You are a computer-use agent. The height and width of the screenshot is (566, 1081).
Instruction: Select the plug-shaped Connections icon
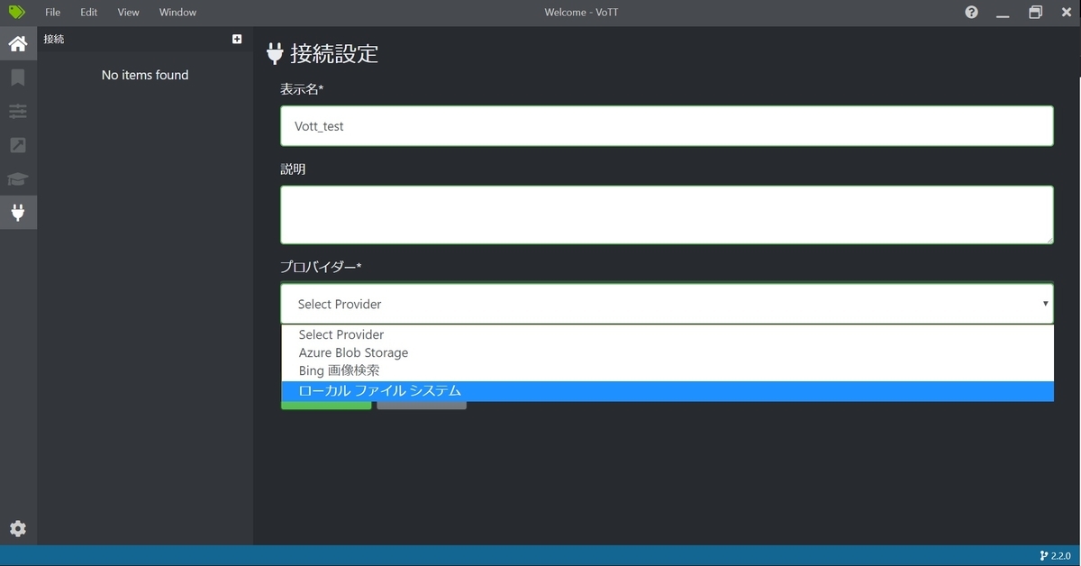click(x=18, y=213)
